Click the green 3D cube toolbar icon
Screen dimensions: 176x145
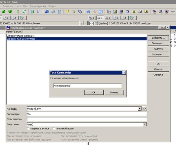point(10,12)
